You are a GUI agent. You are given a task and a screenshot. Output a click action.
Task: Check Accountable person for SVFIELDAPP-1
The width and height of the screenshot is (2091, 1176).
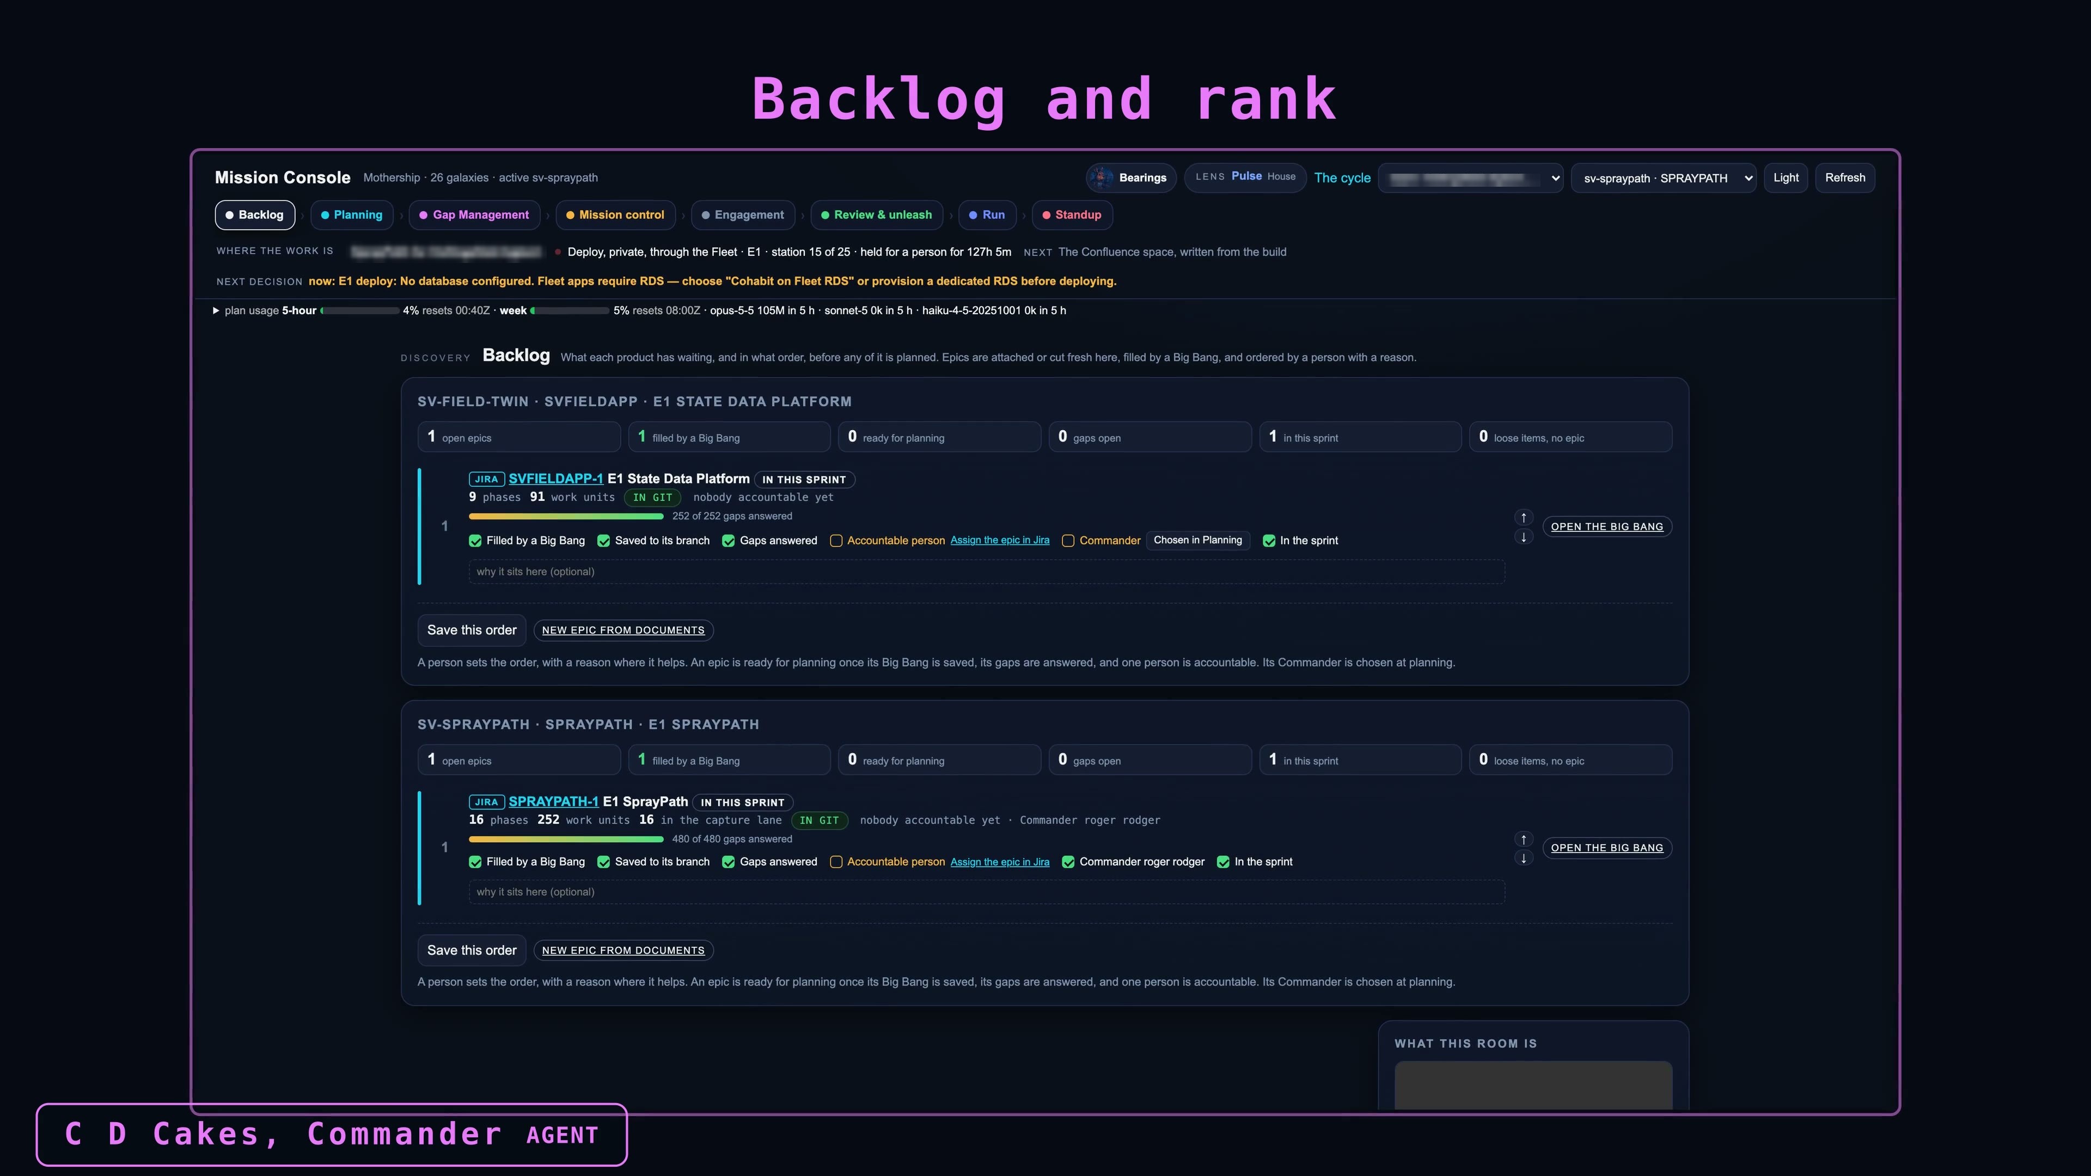836,541
